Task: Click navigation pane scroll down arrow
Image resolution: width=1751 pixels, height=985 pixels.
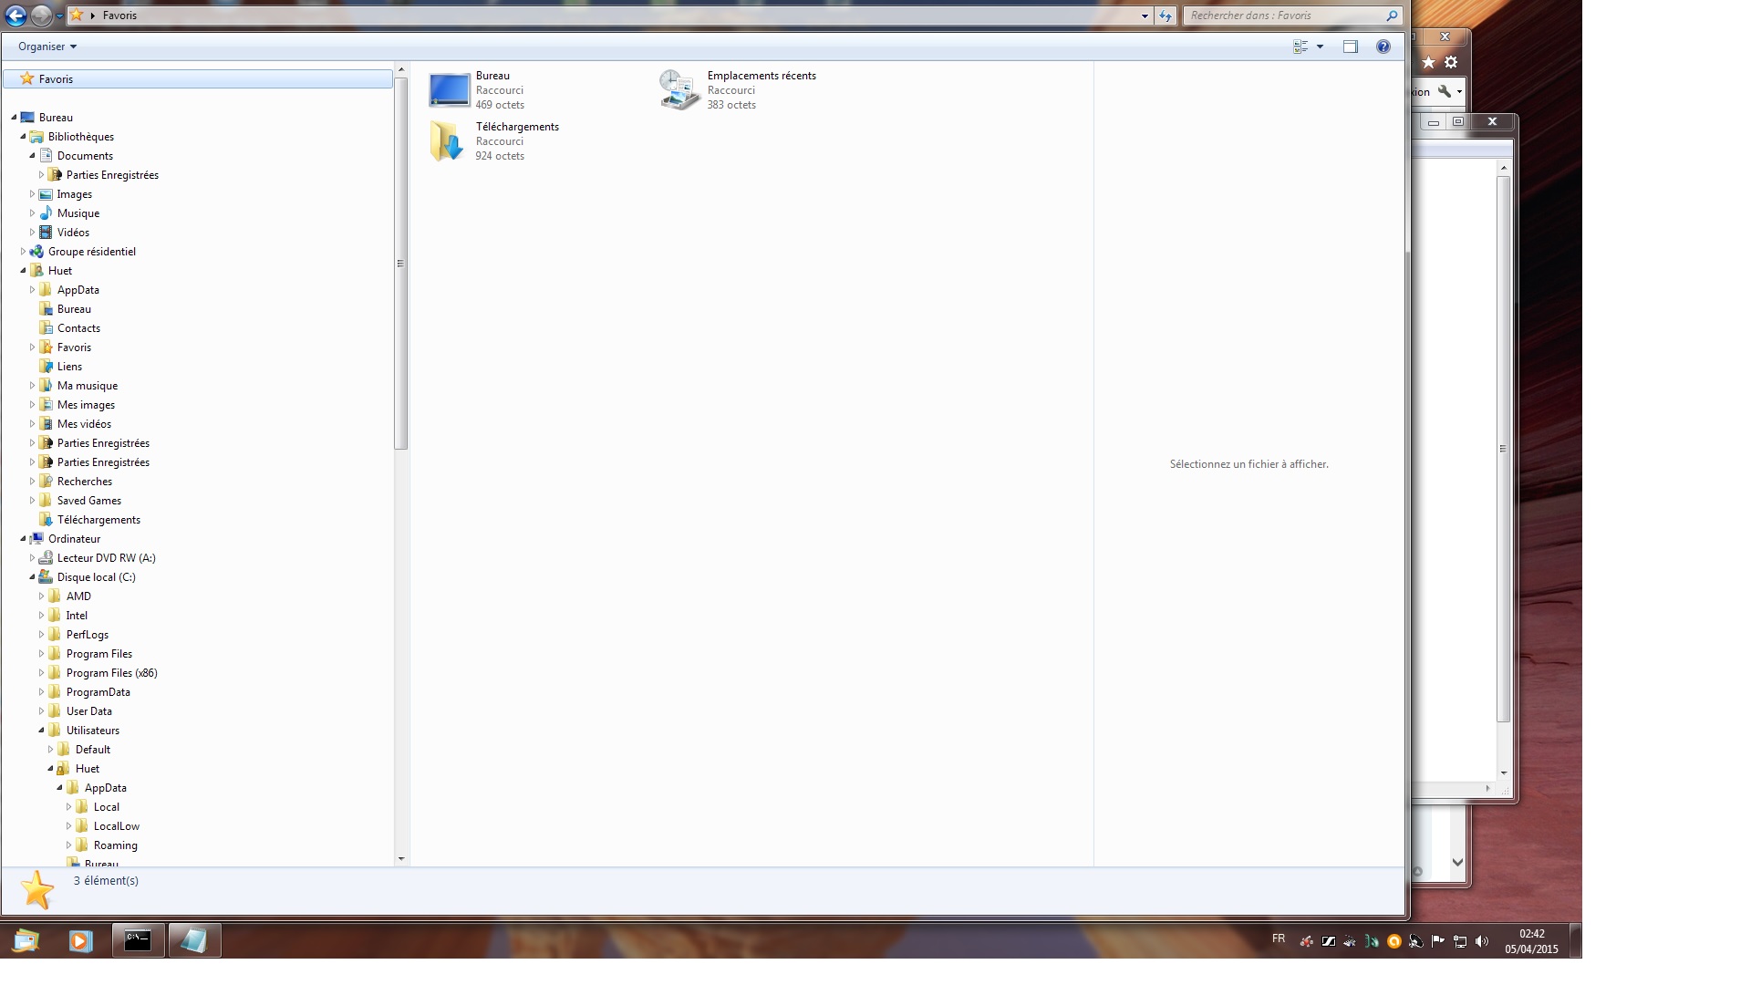Action: (400, 858)
